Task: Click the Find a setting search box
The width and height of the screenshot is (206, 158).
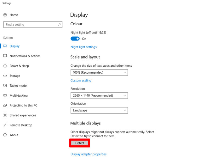Action: click(33, 25)
